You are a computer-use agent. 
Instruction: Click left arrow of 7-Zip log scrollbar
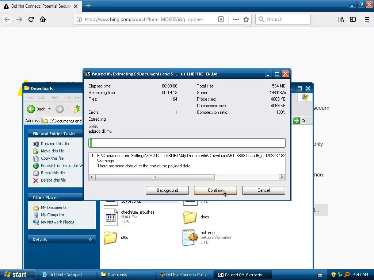92,177
